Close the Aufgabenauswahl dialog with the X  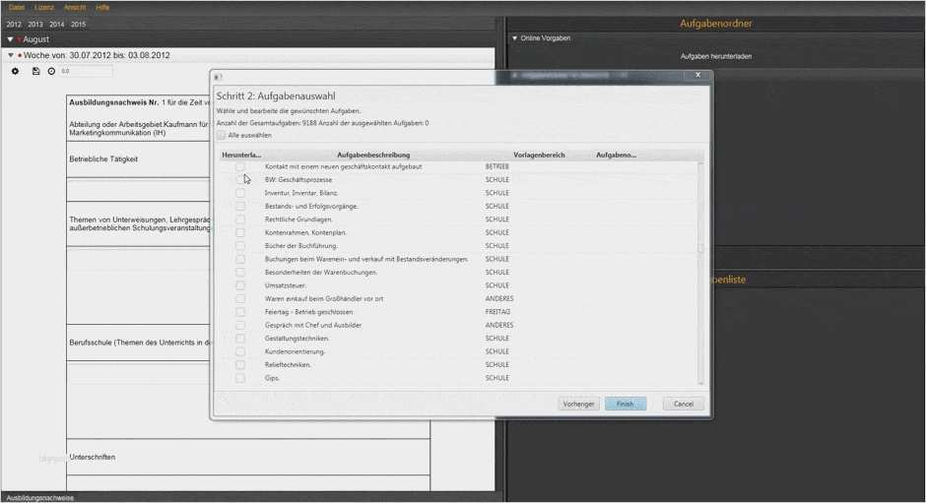click(698, 75)
